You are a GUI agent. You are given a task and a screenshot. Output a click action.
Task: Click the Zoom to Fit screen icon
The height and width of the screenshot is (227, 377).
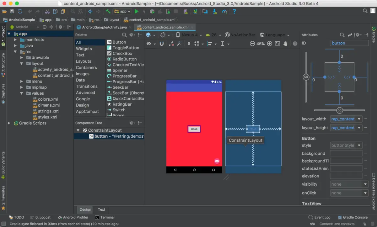tap(277, 44)
